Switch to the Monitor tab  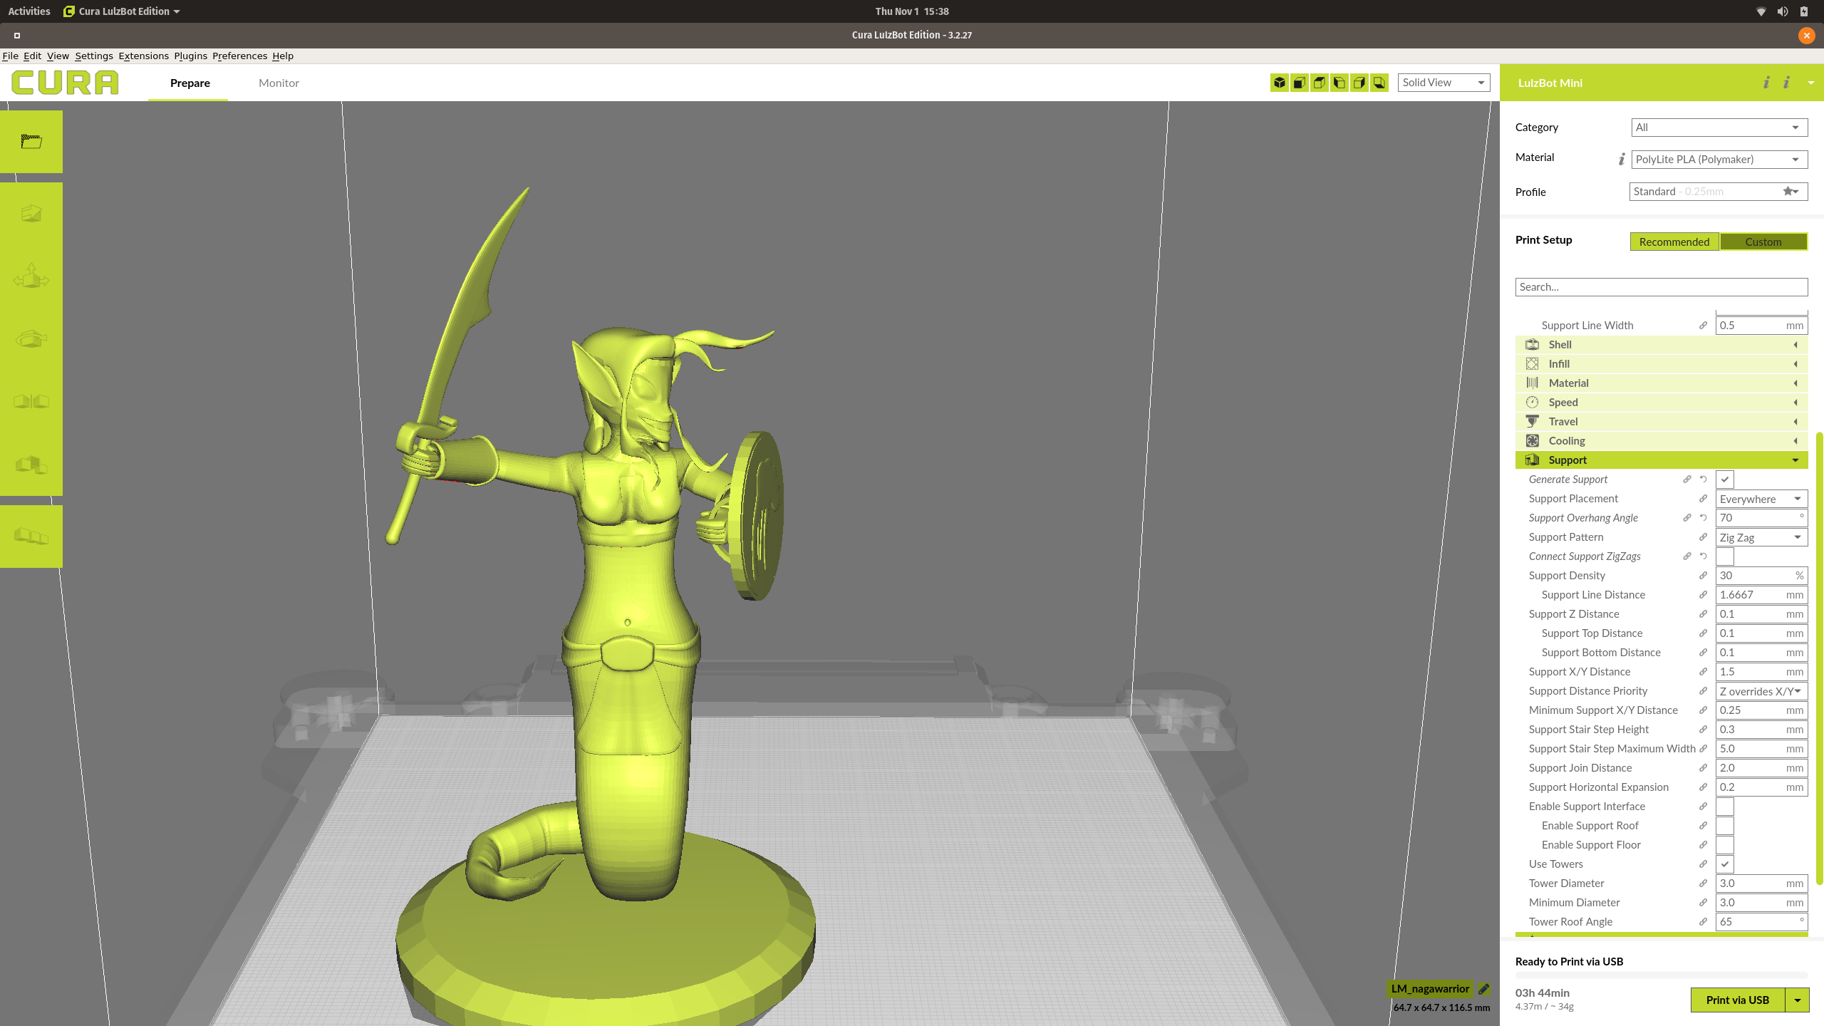[x=279, y=83]
